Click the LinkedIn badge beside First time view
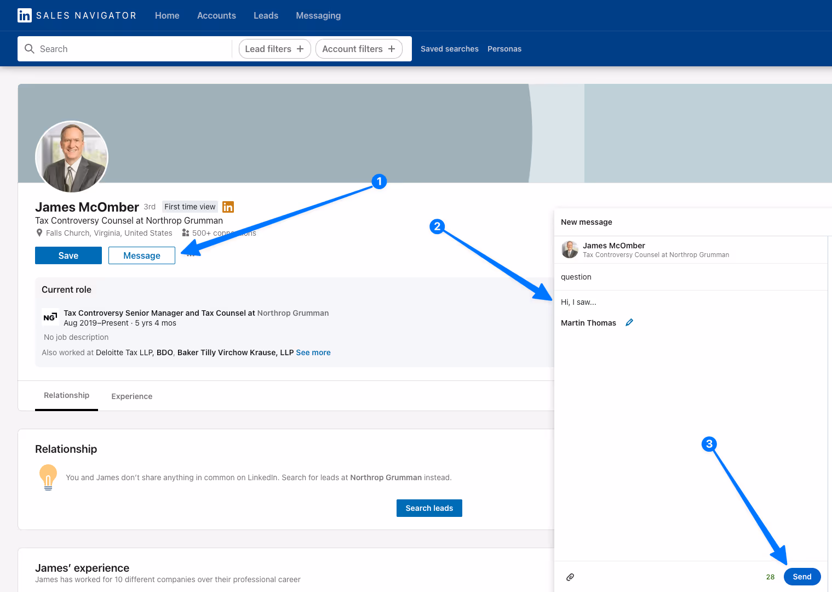832x592 pixels. 228,207
